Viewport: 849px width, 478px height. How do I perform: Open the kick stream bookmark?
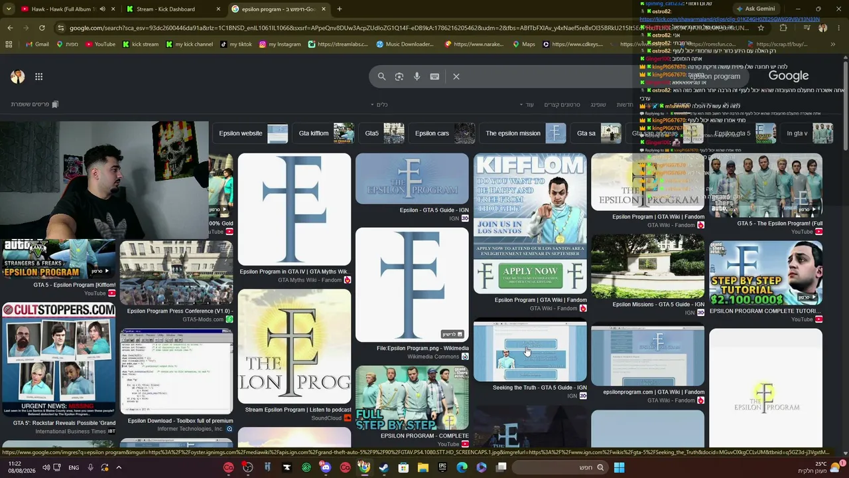tap(141, 44)
